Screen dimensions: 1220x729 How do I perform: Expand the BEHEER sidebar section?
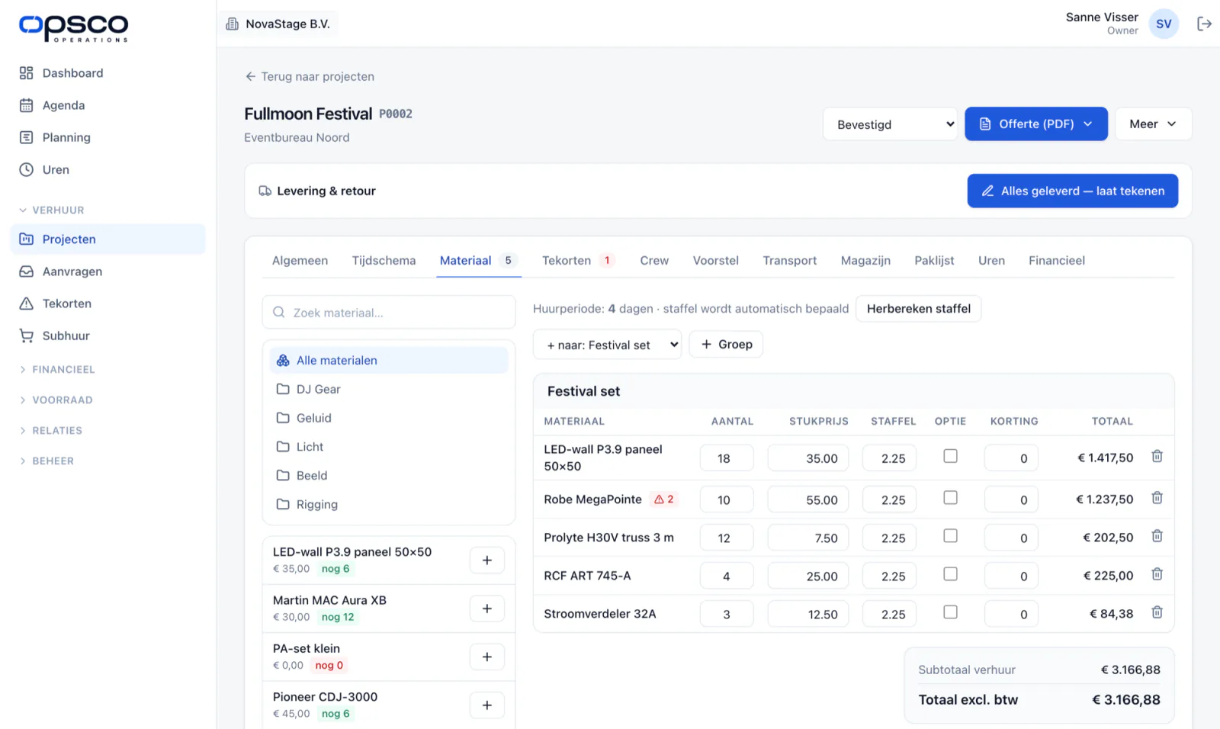tap(47, 461)
